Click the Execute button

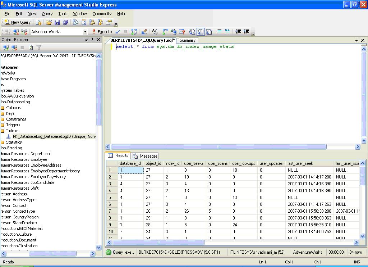click(x=102, y=32)
